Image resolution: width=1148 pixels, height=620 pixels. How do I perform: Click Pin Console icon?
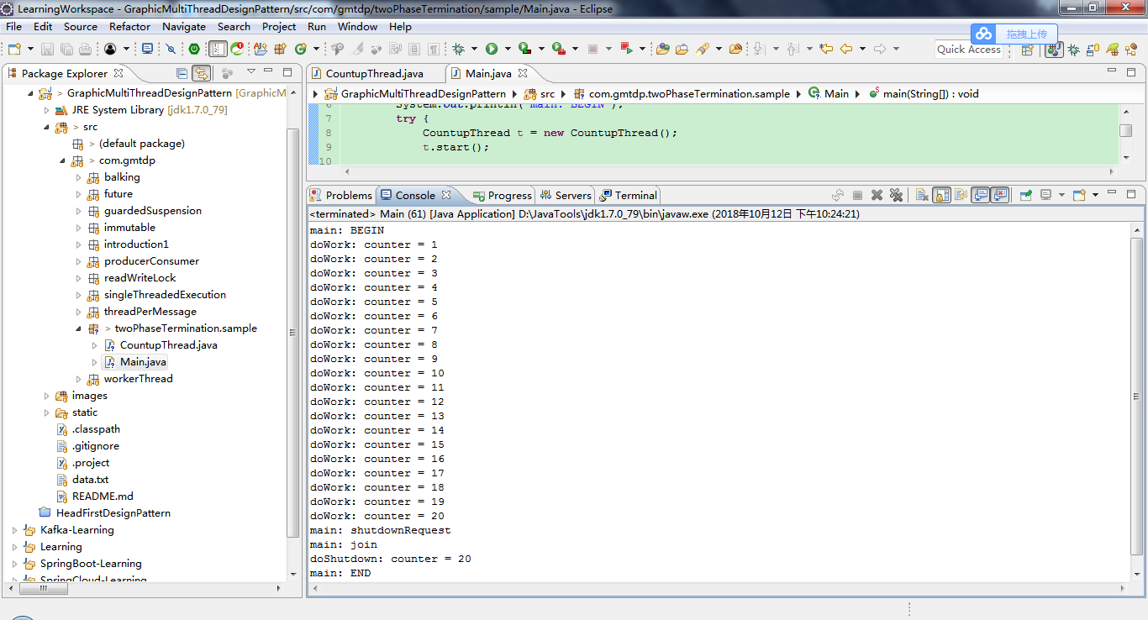[1026, 195]
